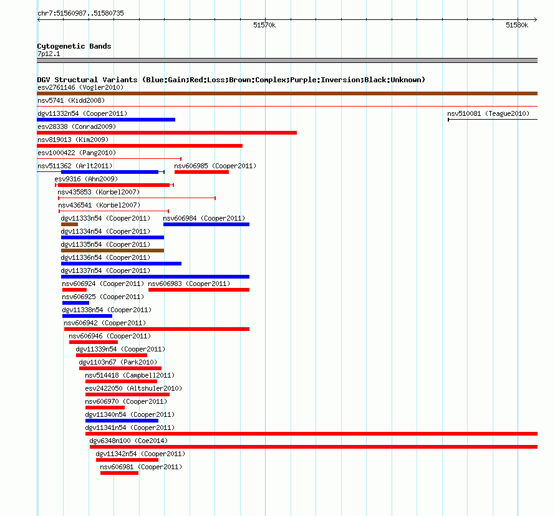Click the esv28338 (Conrad2009) red loss bar
The height and width of the screenshot is (516, 555).
tap(166, 133)
